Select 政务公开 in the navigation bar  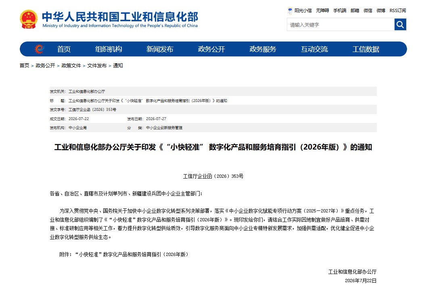click(x=211, y=49)
